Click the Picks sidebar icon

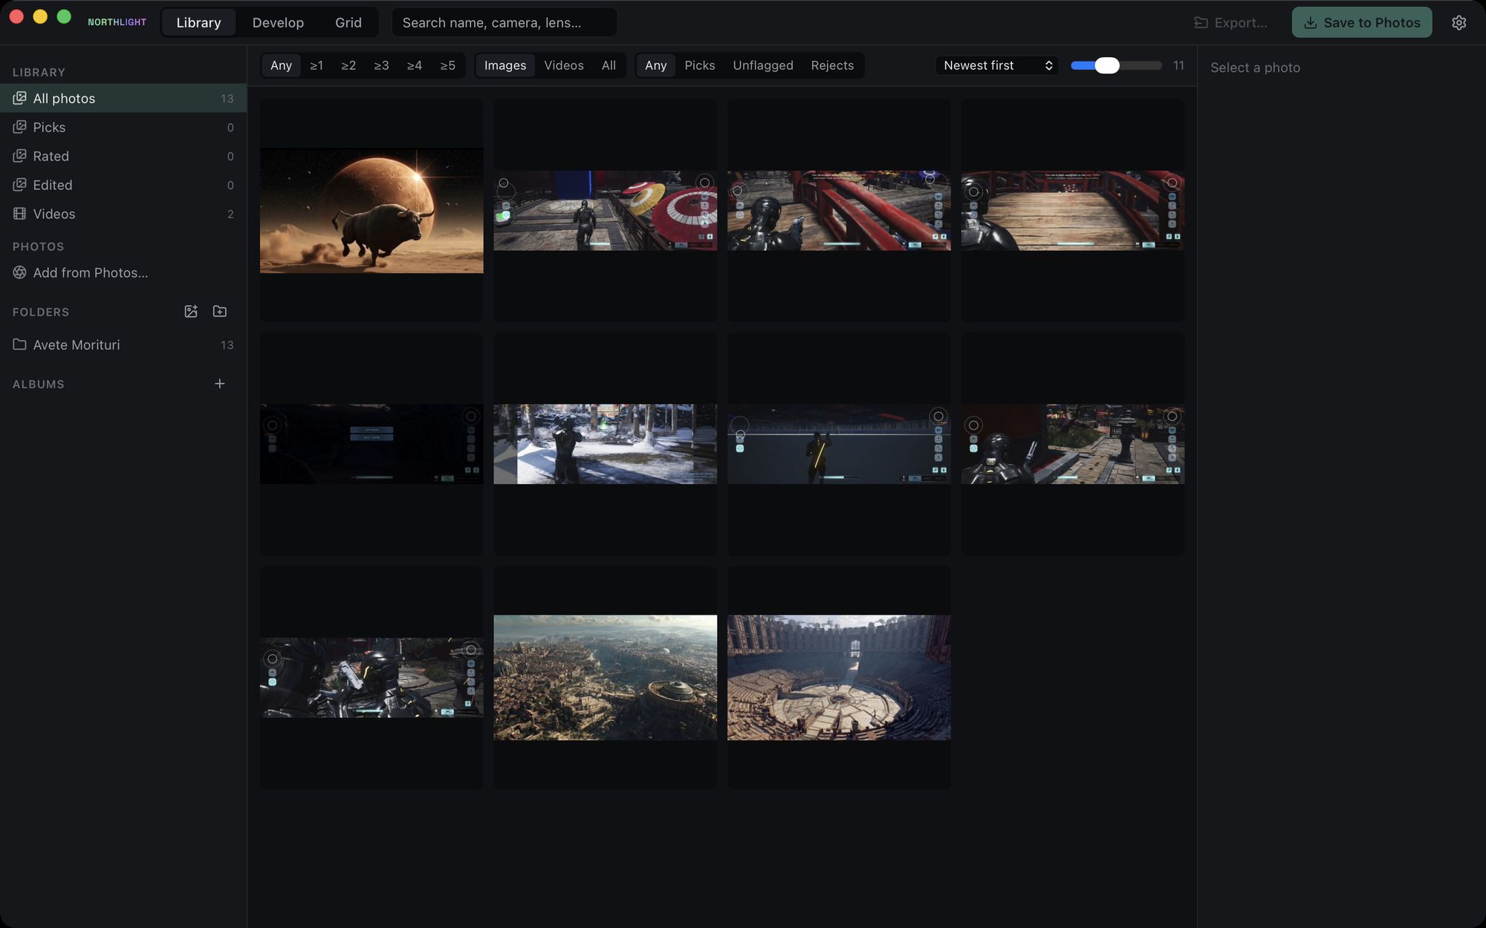click(20, 127)
